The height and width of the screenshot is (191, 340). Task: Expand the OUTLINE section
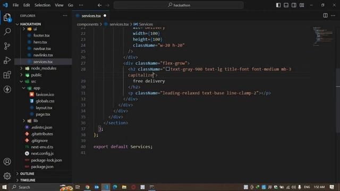pyautogui.click(x=27, y=173)
